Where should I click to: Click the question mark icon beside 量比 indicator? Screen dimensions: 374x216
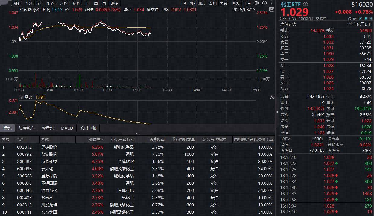[x=21, y=97]
